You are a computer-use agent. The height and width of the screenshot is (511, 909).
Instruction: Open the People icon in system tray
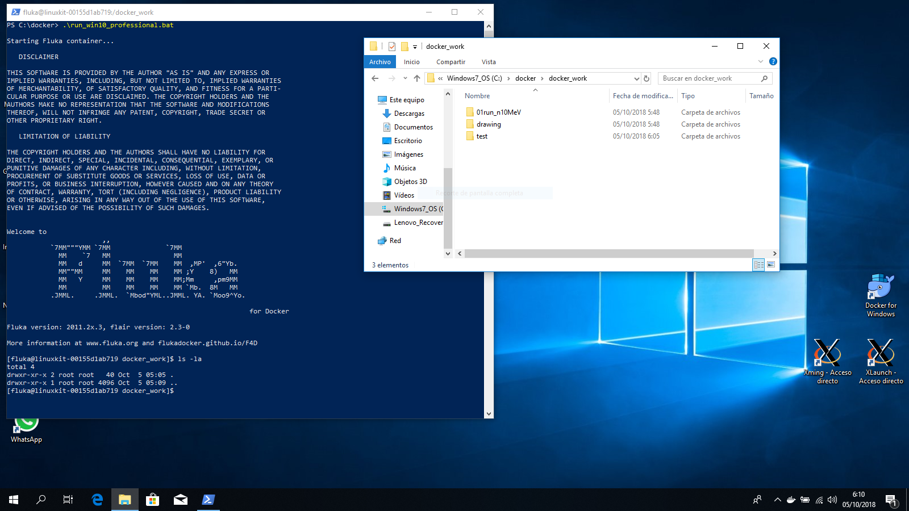coord(757,500)
